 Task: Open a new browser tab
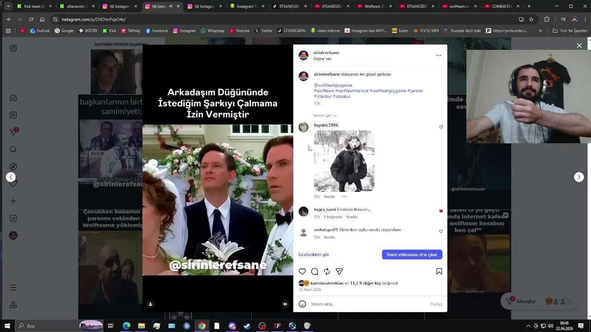pos(529,6)
